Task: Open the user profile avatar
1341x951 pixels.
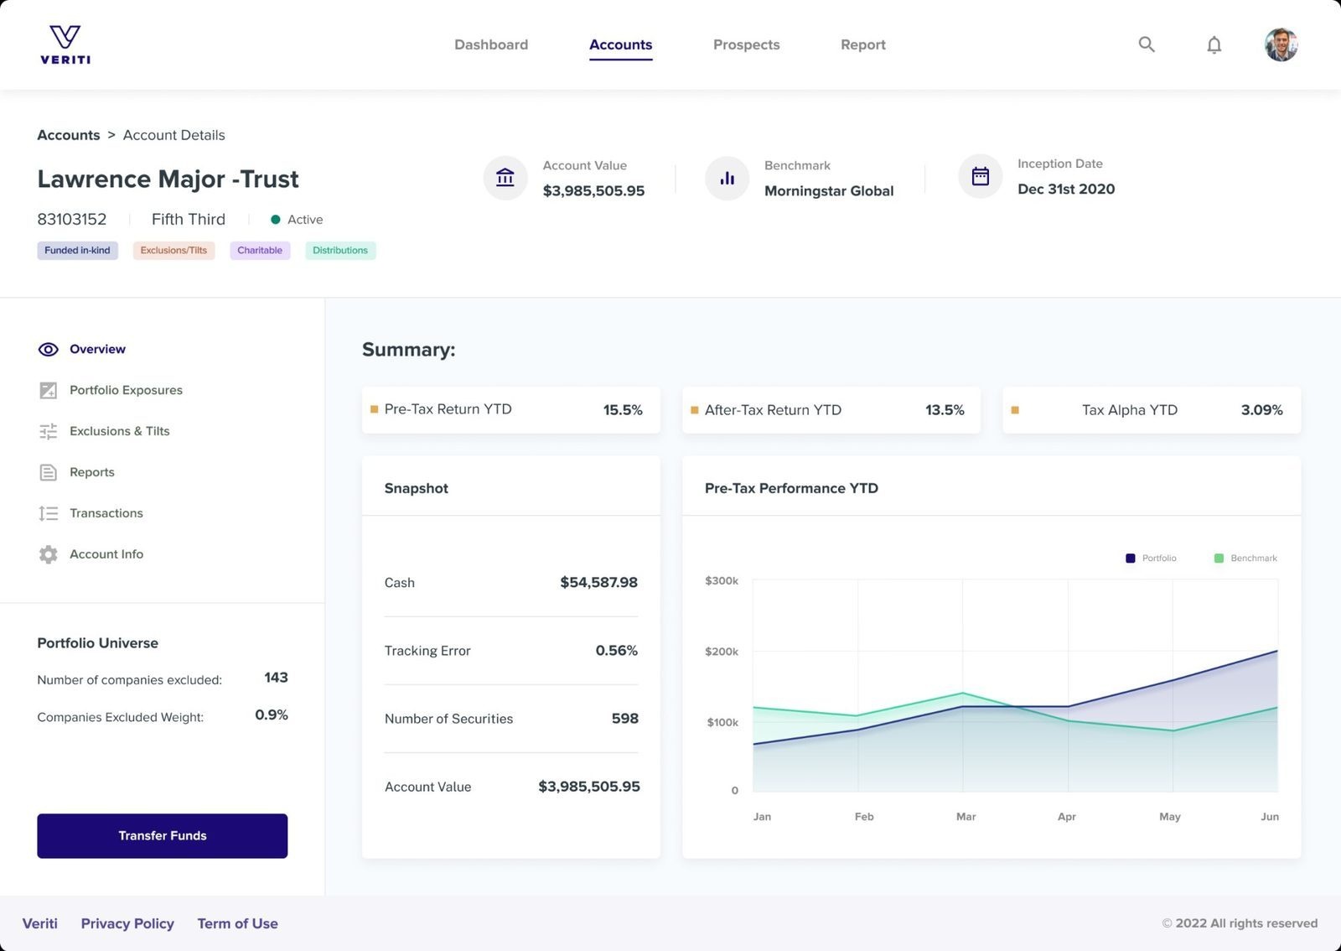Action: (1281, 44)
